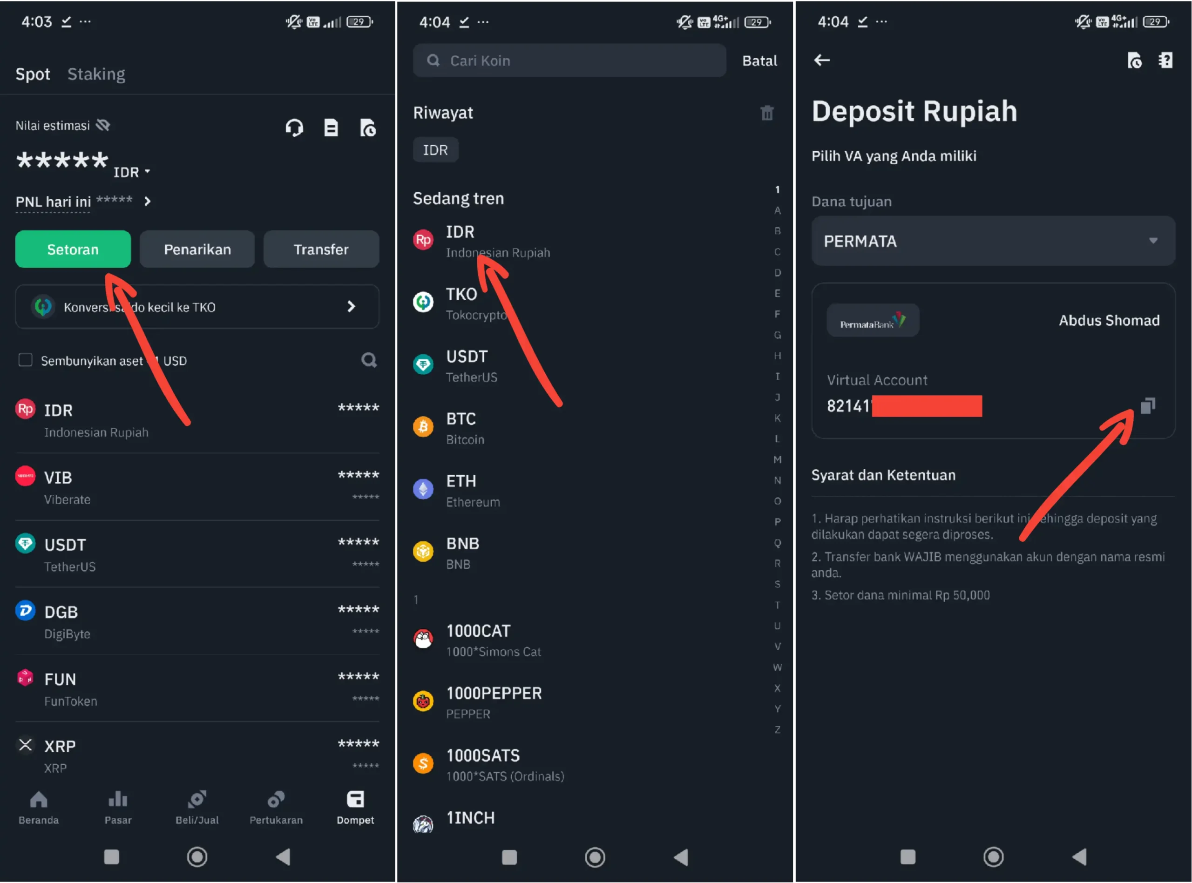Viewport: 1192px width, 883px height.
Task: Open Konversi saldo kecil ke TKO chevron
Action: 351,306
